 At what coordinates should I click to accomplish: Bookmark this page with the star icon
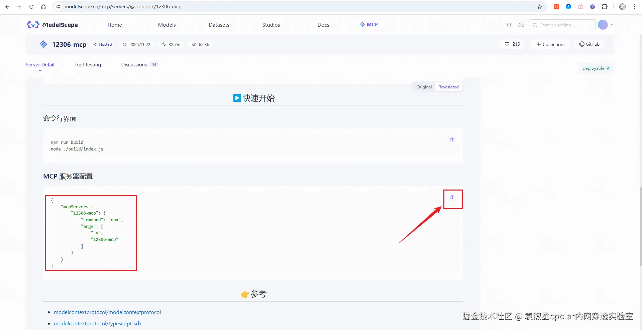[x=540, y=7]
